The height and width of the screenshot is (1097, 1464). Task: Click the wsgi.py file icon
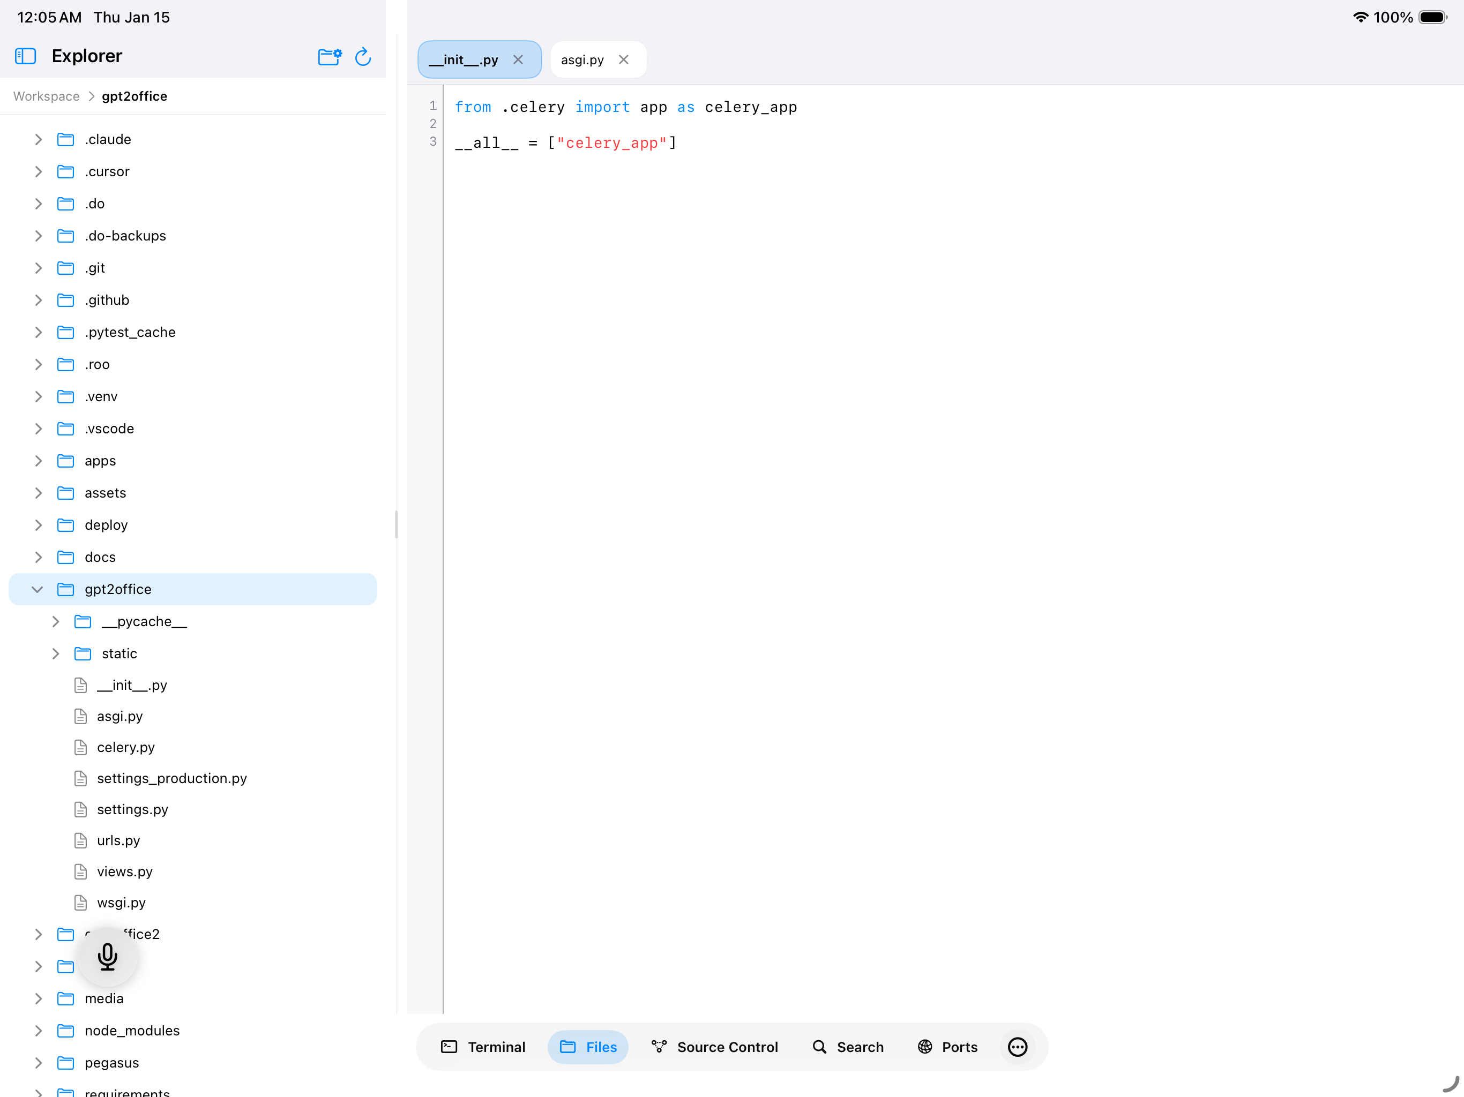pos(81,903)
